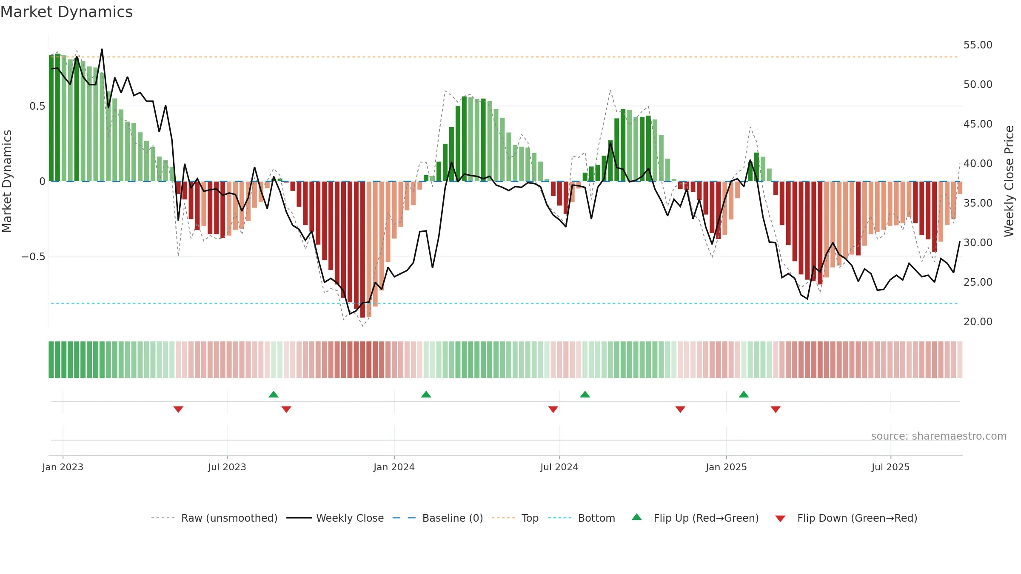Click the red flip-down triangle near Jun 2024

point(553,409)
